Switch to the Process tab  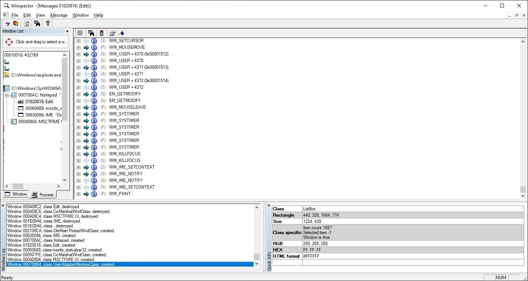pyautogui.click(x=43, y=194)
